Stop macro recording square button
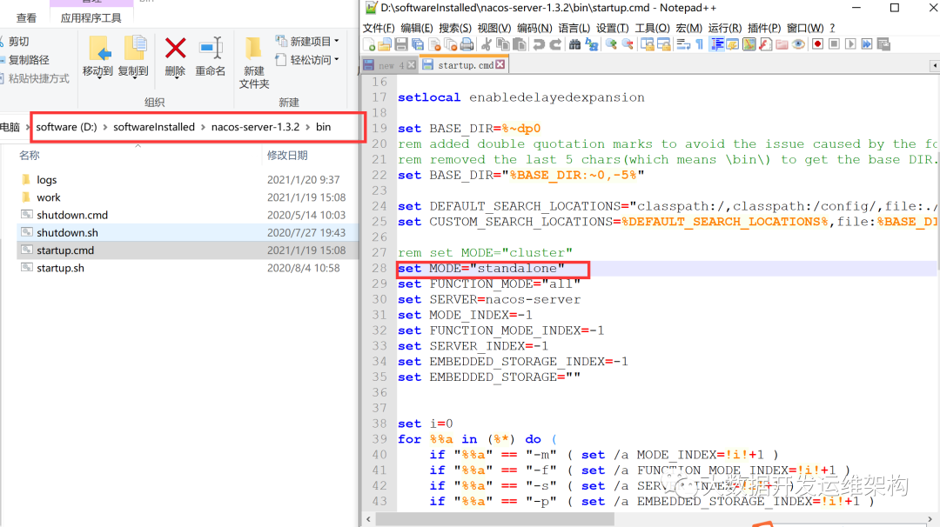940x527 pixels. pyautogui.click(x=834, y=44)
